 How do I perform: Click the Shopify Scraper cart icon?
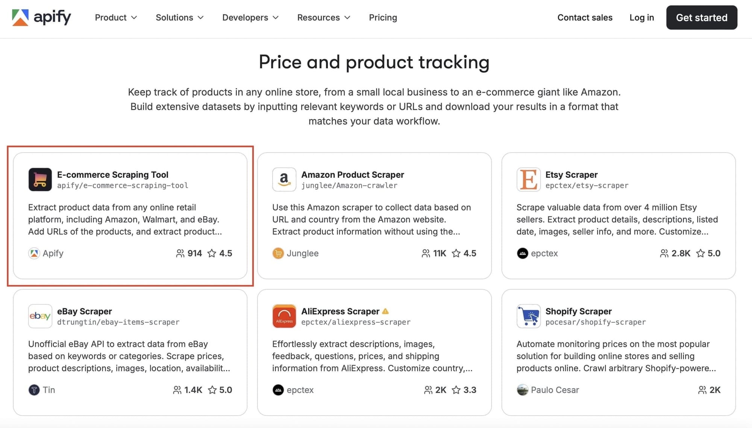(x=528, y=316)
